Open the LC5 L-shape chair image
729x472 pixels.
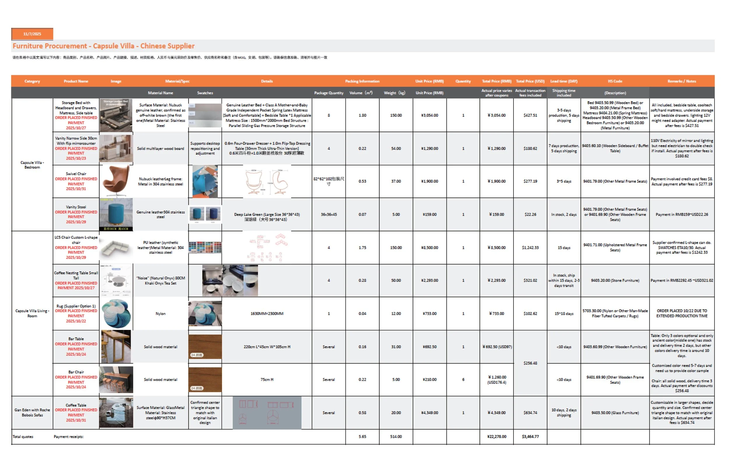pyautogui.click(x=116, y=247)
